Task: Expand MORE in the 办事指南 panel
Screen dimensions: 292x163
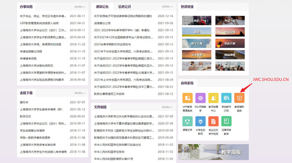Action: pyautogui.click(x=80, y=7)
